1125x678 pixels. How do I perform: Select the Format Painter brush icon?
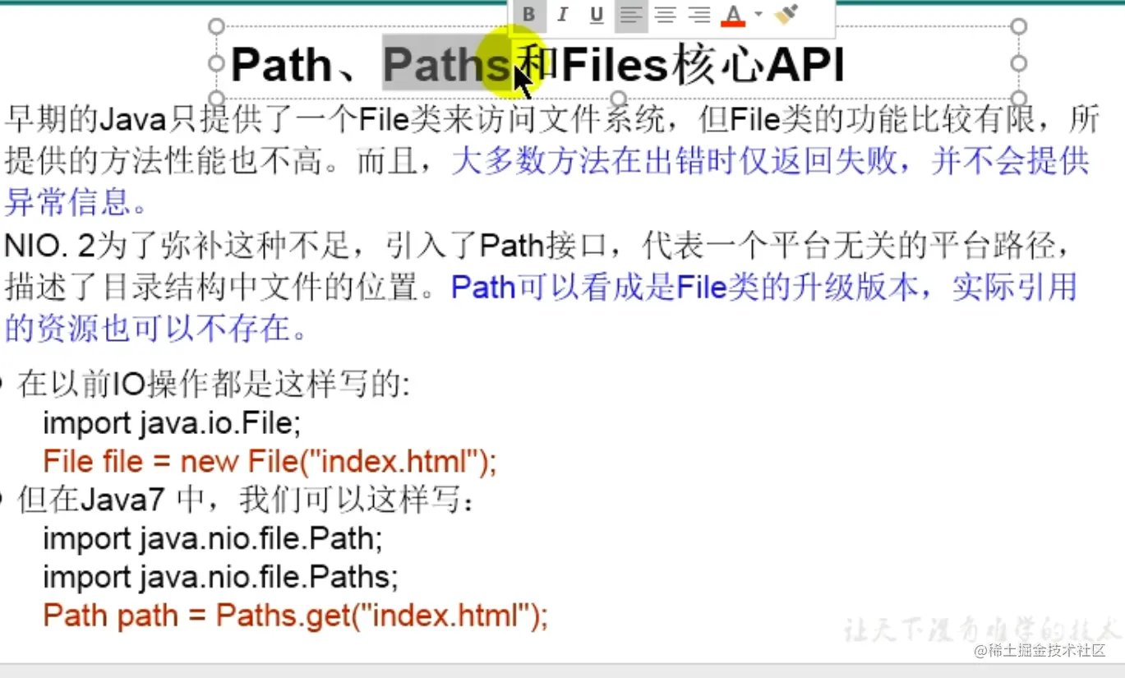(786, 14)
